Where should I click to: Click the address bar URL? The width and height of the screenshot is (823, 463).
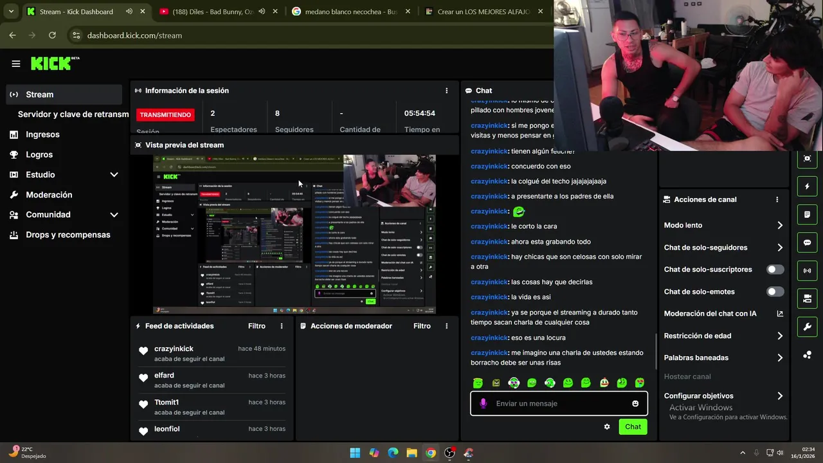(134, 35)
